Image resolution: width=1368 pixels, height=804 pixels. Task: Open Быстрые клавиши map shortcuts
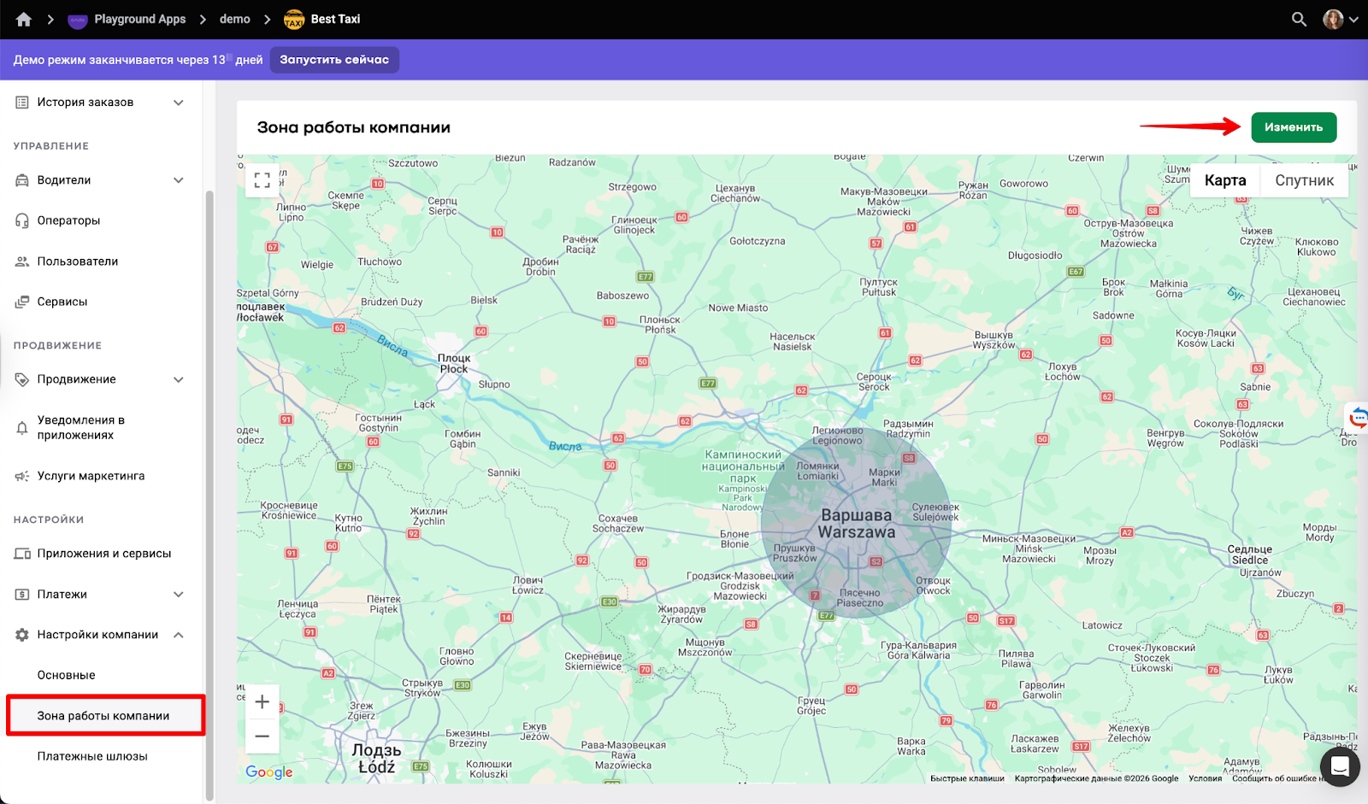click(x=967, y=778)
